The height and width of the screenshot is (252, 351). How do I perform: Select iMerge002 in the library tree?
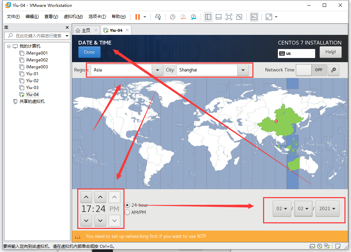(33, 60)
